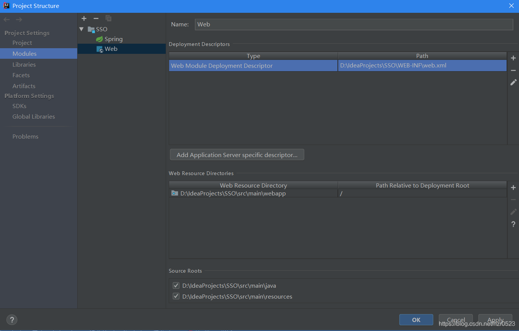Close the Project Structure dialog

tap(511, 6)
